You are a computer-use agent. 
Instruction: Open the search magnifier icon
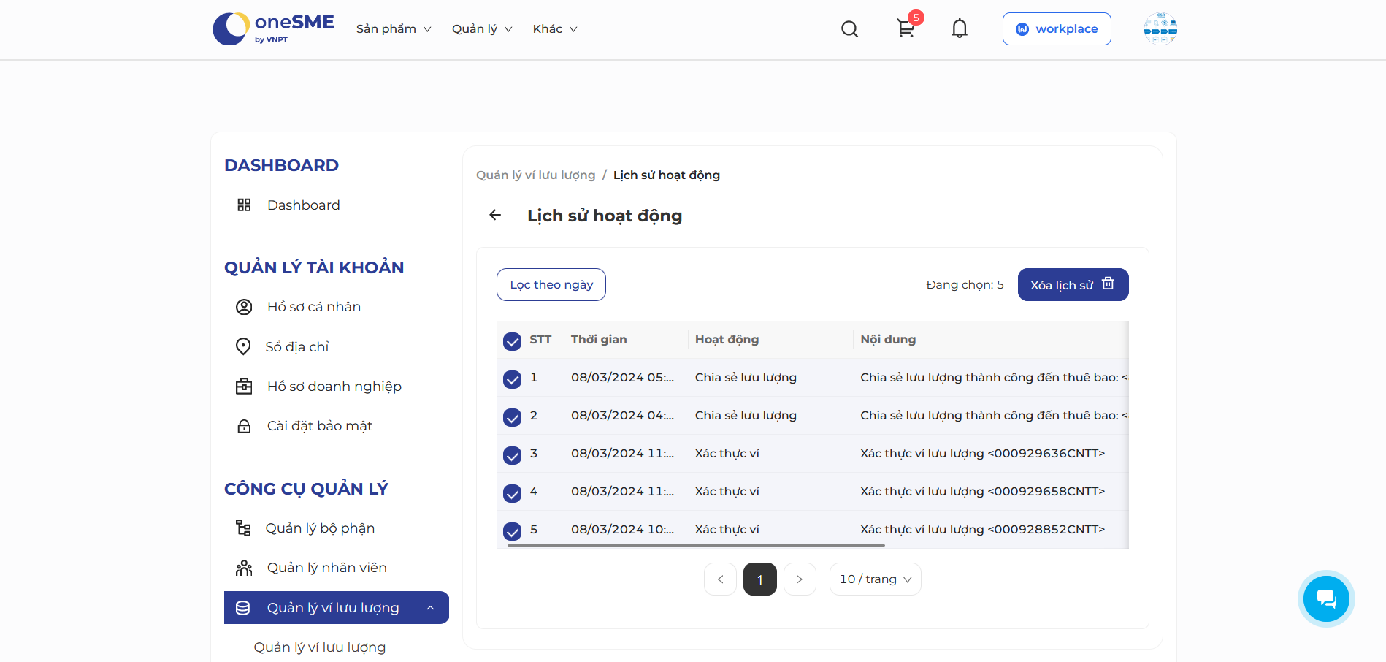tap(849, 28)
